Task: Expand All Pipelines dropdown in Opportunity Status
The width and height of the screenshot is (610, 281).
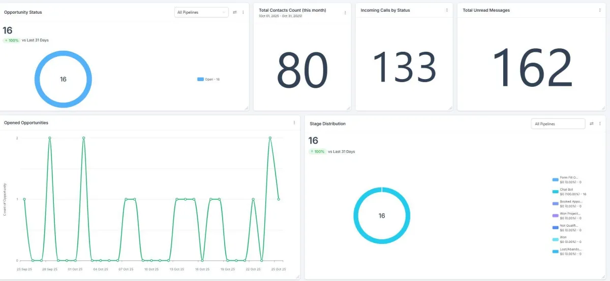Action: 201,12
